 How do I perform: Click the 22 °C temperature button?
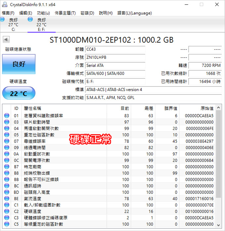19,93
